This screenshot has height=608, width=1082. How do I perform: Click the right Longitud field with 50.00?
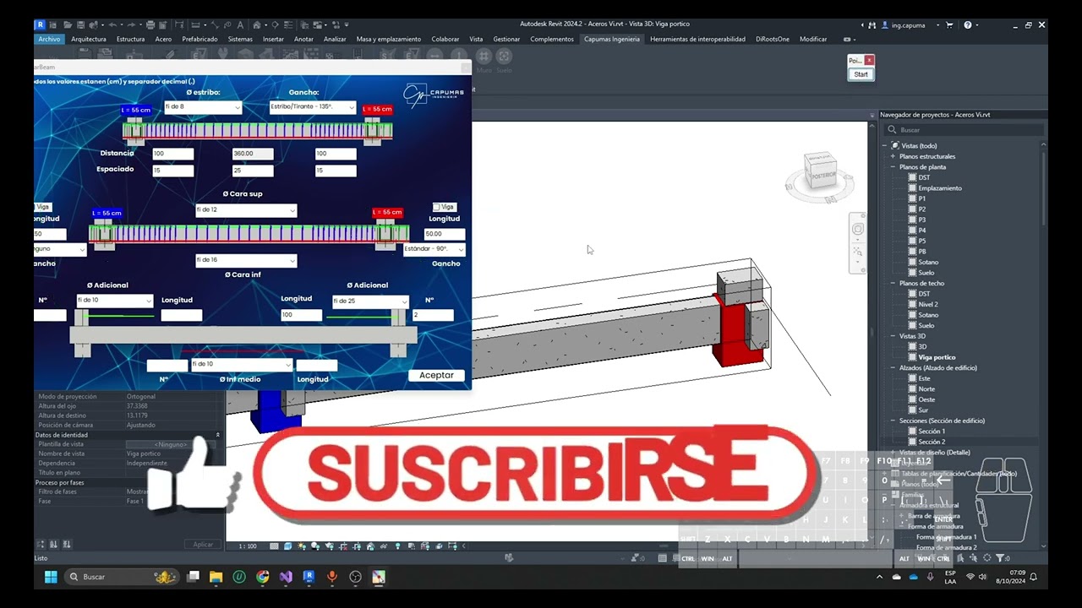(445, 234)
